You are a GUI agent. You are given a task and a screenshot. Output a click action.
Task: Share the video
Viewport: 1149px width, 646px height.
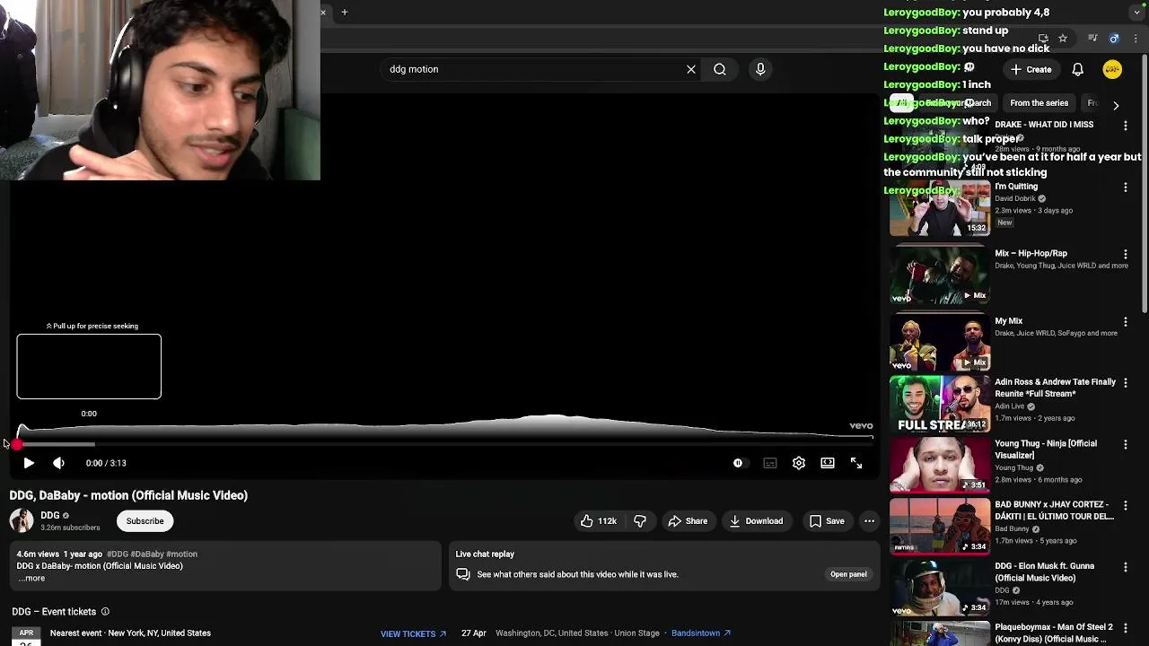tap(688, 521)
